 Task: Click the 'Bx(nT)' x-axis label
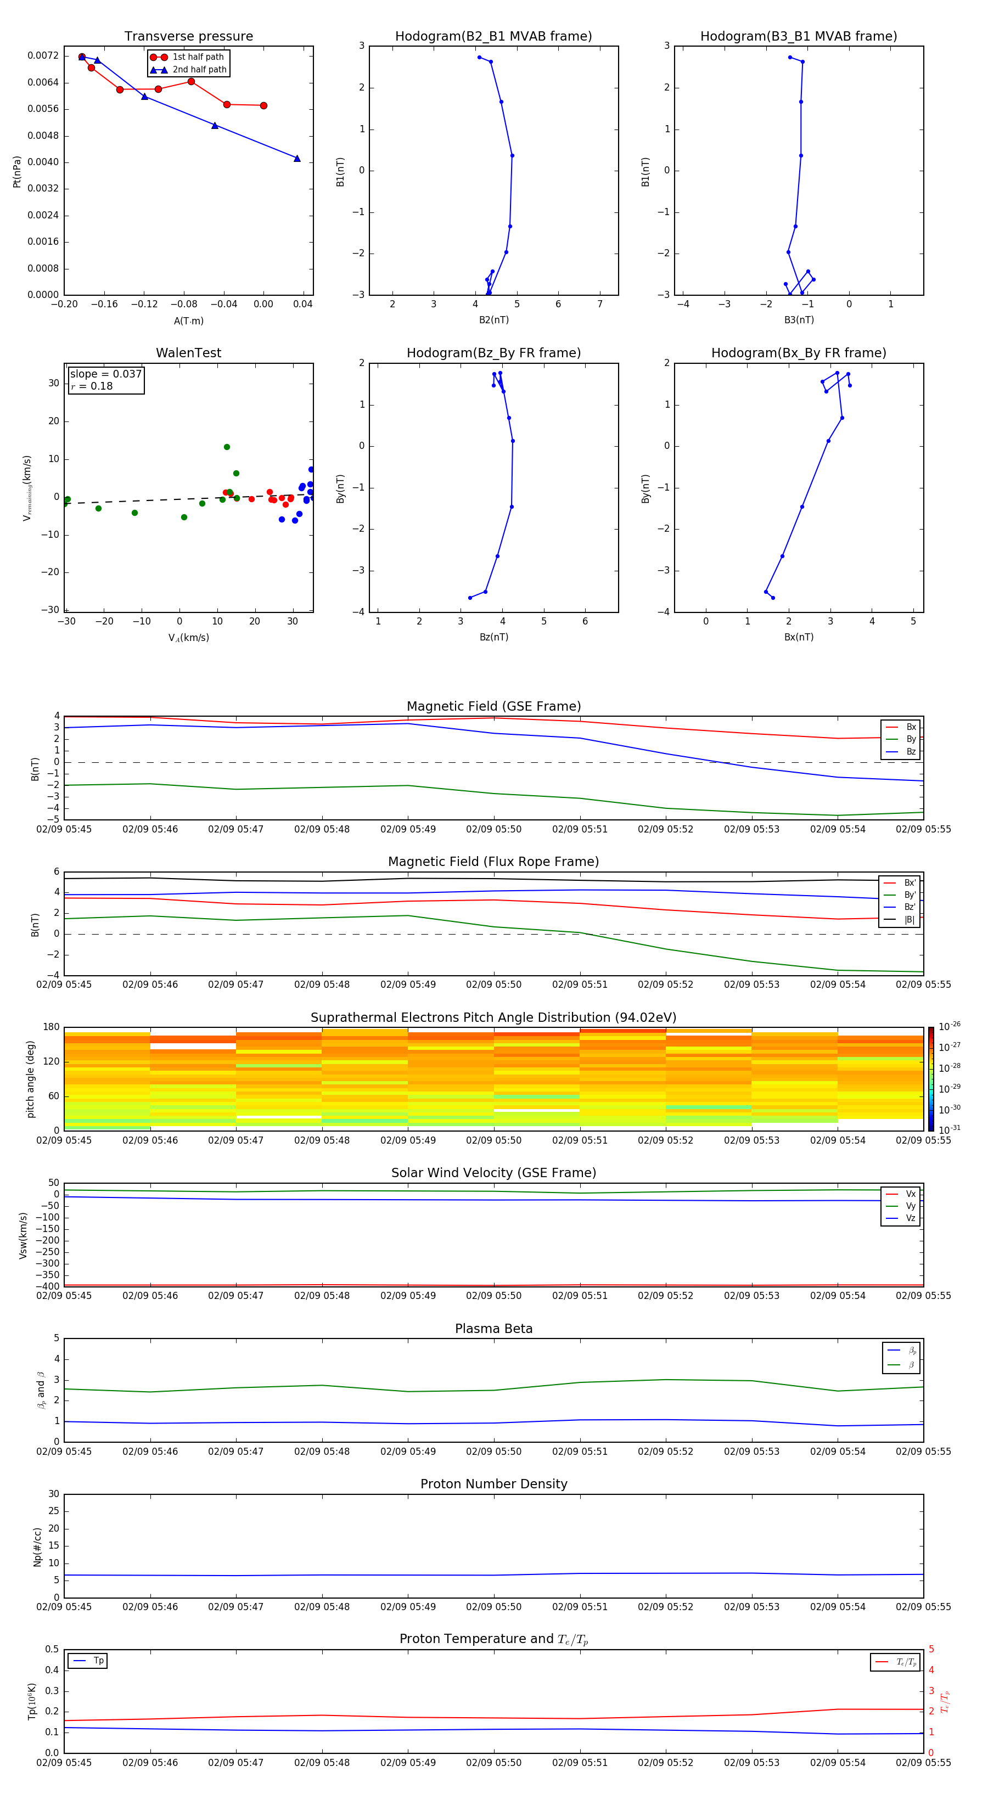click(799, 637)
